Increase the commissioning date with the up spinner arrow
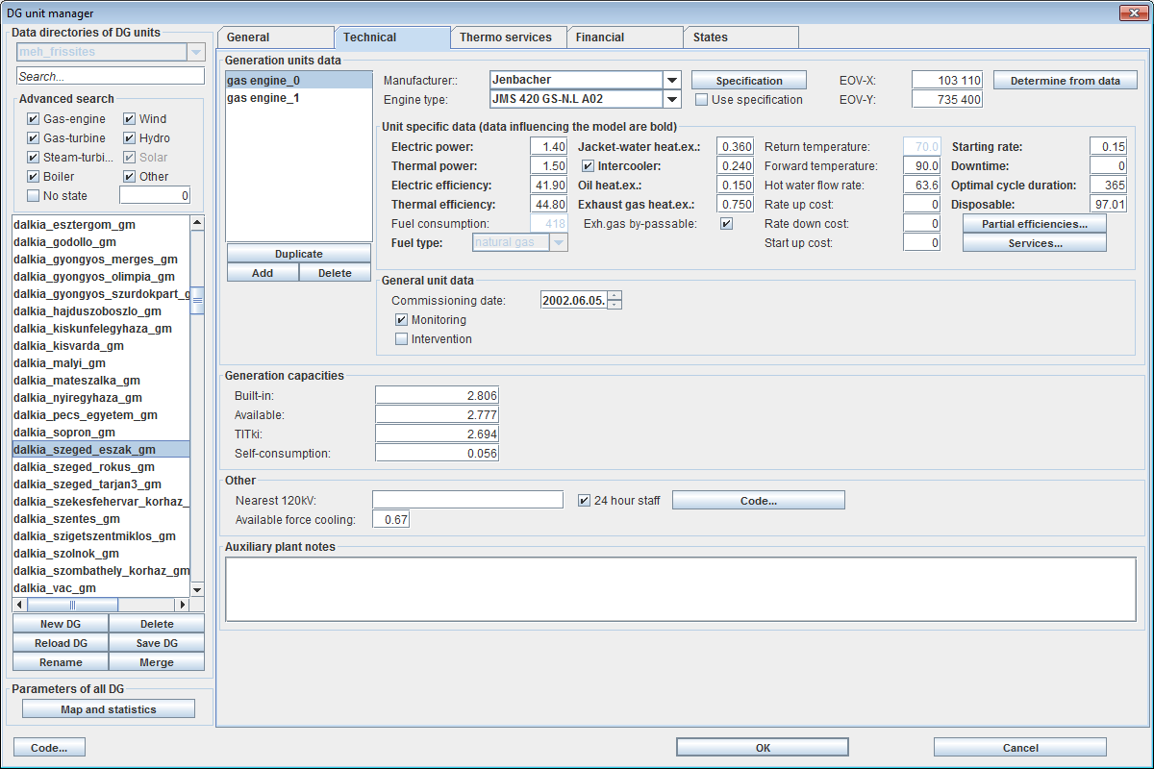 [x=615, y=295]
